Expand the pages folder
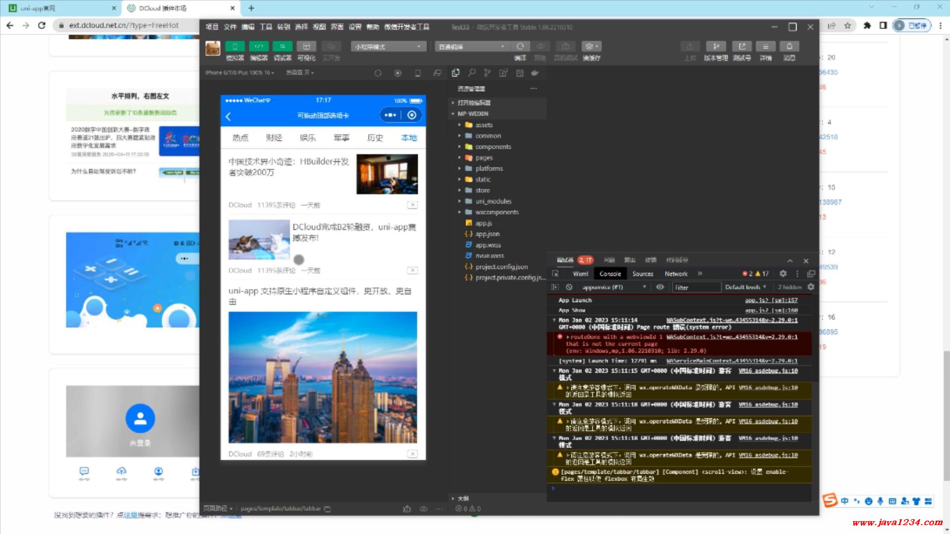The width and height of the screenshot is (950, 534). (484, 158)
